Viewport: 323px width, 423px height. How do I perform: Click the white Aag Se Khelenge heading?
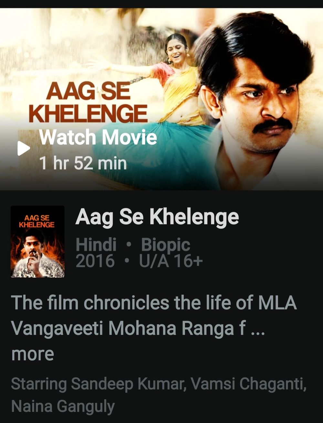[157, 217]
